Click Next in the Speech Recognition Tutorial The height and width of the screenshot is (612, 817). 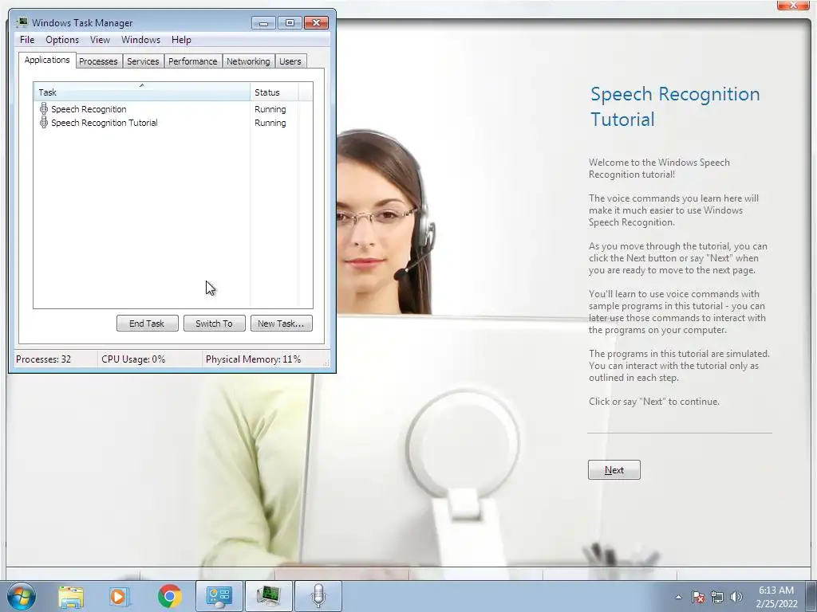point(614,469)
